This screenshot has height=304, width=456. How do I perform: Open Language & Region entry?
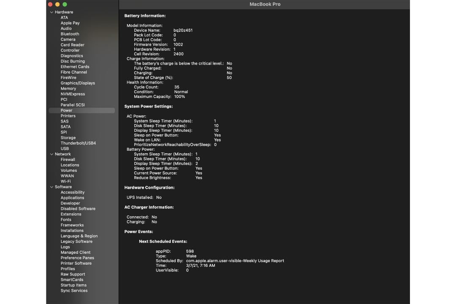[x=79, y=236]
